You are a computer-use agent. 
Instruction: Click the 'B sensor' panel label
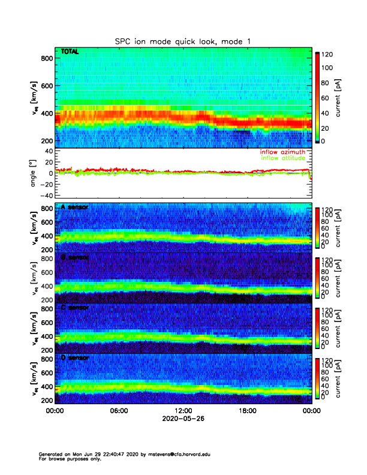[x=74, y=257]
